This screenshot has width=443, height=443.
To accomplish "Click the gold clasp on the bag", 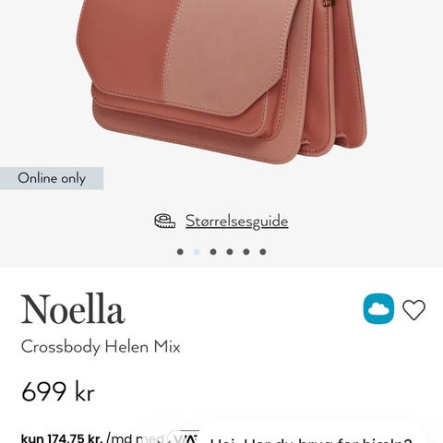I will click(x=328, y=3).
